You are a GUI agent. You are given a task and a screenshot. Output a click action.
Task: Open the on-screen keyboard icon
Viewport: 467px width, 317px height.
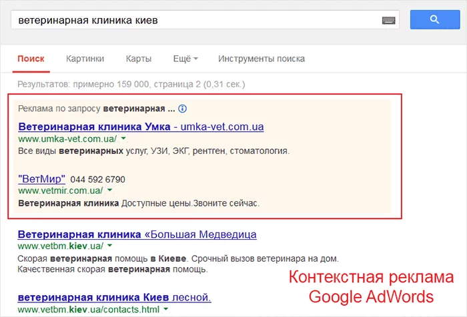point(389,21)
